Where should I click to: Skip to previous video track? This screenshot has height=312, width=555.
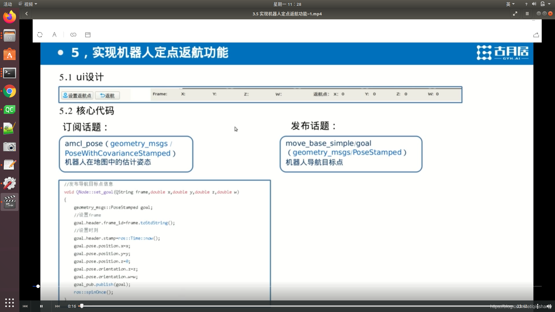[25, 306]
